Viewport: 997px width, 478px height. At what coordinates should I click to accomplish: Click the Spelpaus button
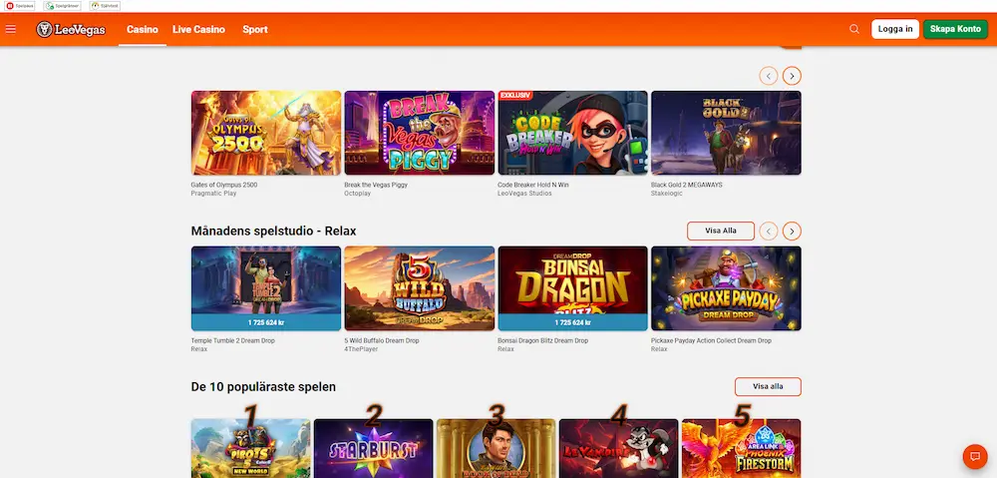pos(20,6)
